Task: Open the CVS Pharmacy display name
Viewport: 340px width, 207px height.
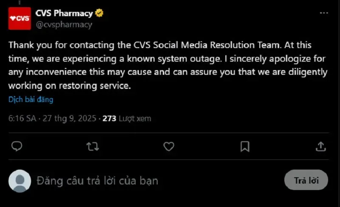Action: pyautogui.click(x=64, y=13)
